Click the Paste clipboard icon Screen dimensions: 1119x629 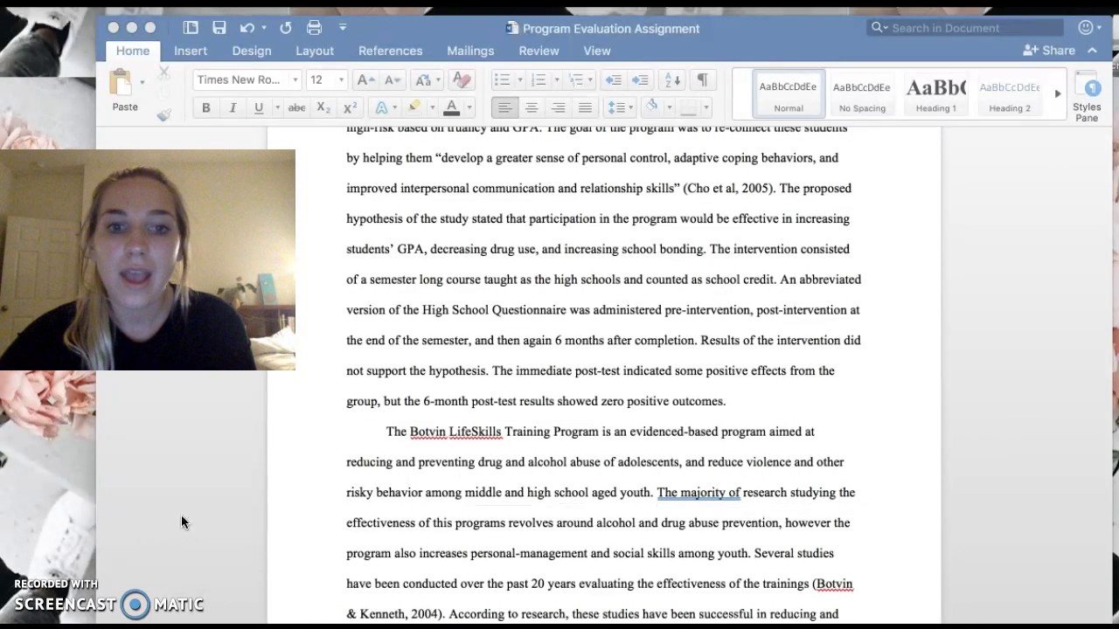(121, 83)
